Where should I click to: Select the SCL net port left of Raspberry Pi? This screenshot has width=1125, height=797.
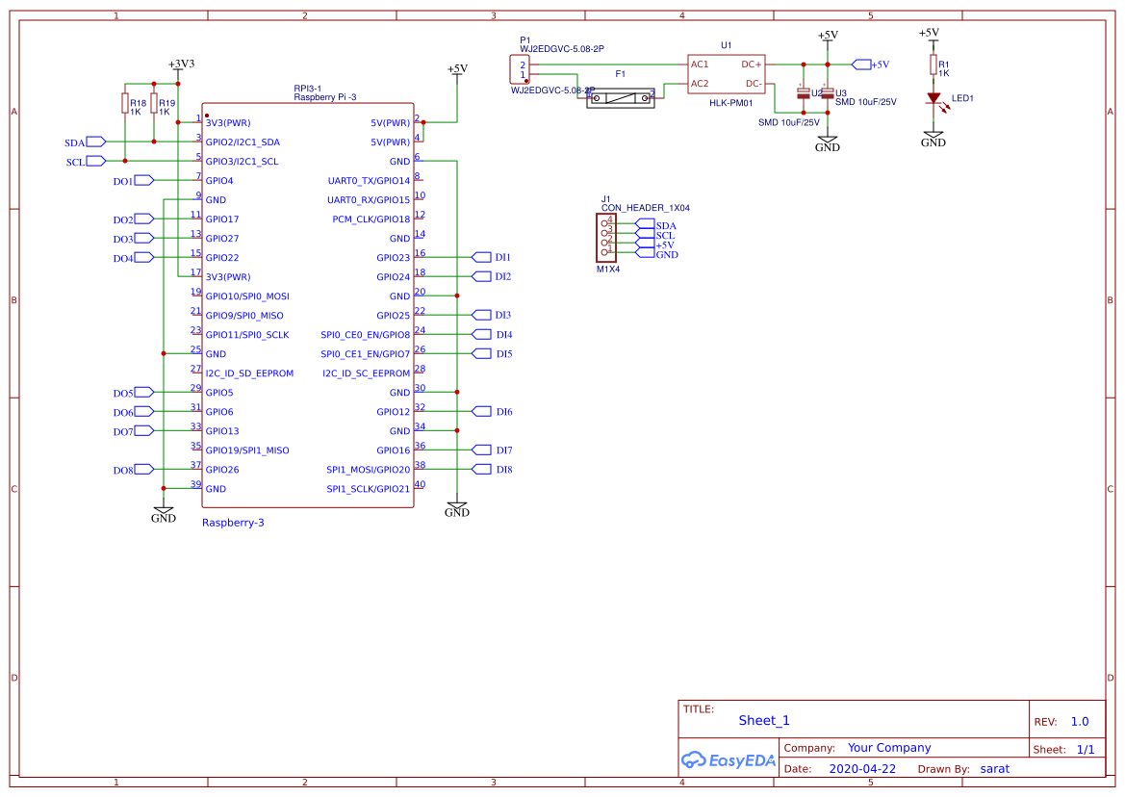click(x=95, y=162)
